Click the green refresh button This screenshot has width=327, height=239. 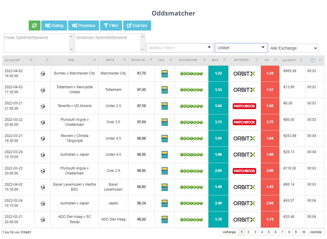(x=35, y=26)
